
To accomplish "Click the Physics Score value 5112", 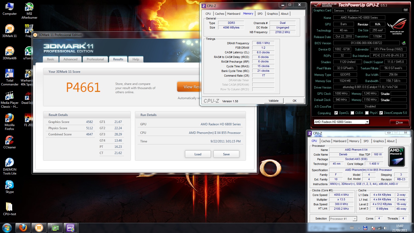I will [x=90, y=128].
